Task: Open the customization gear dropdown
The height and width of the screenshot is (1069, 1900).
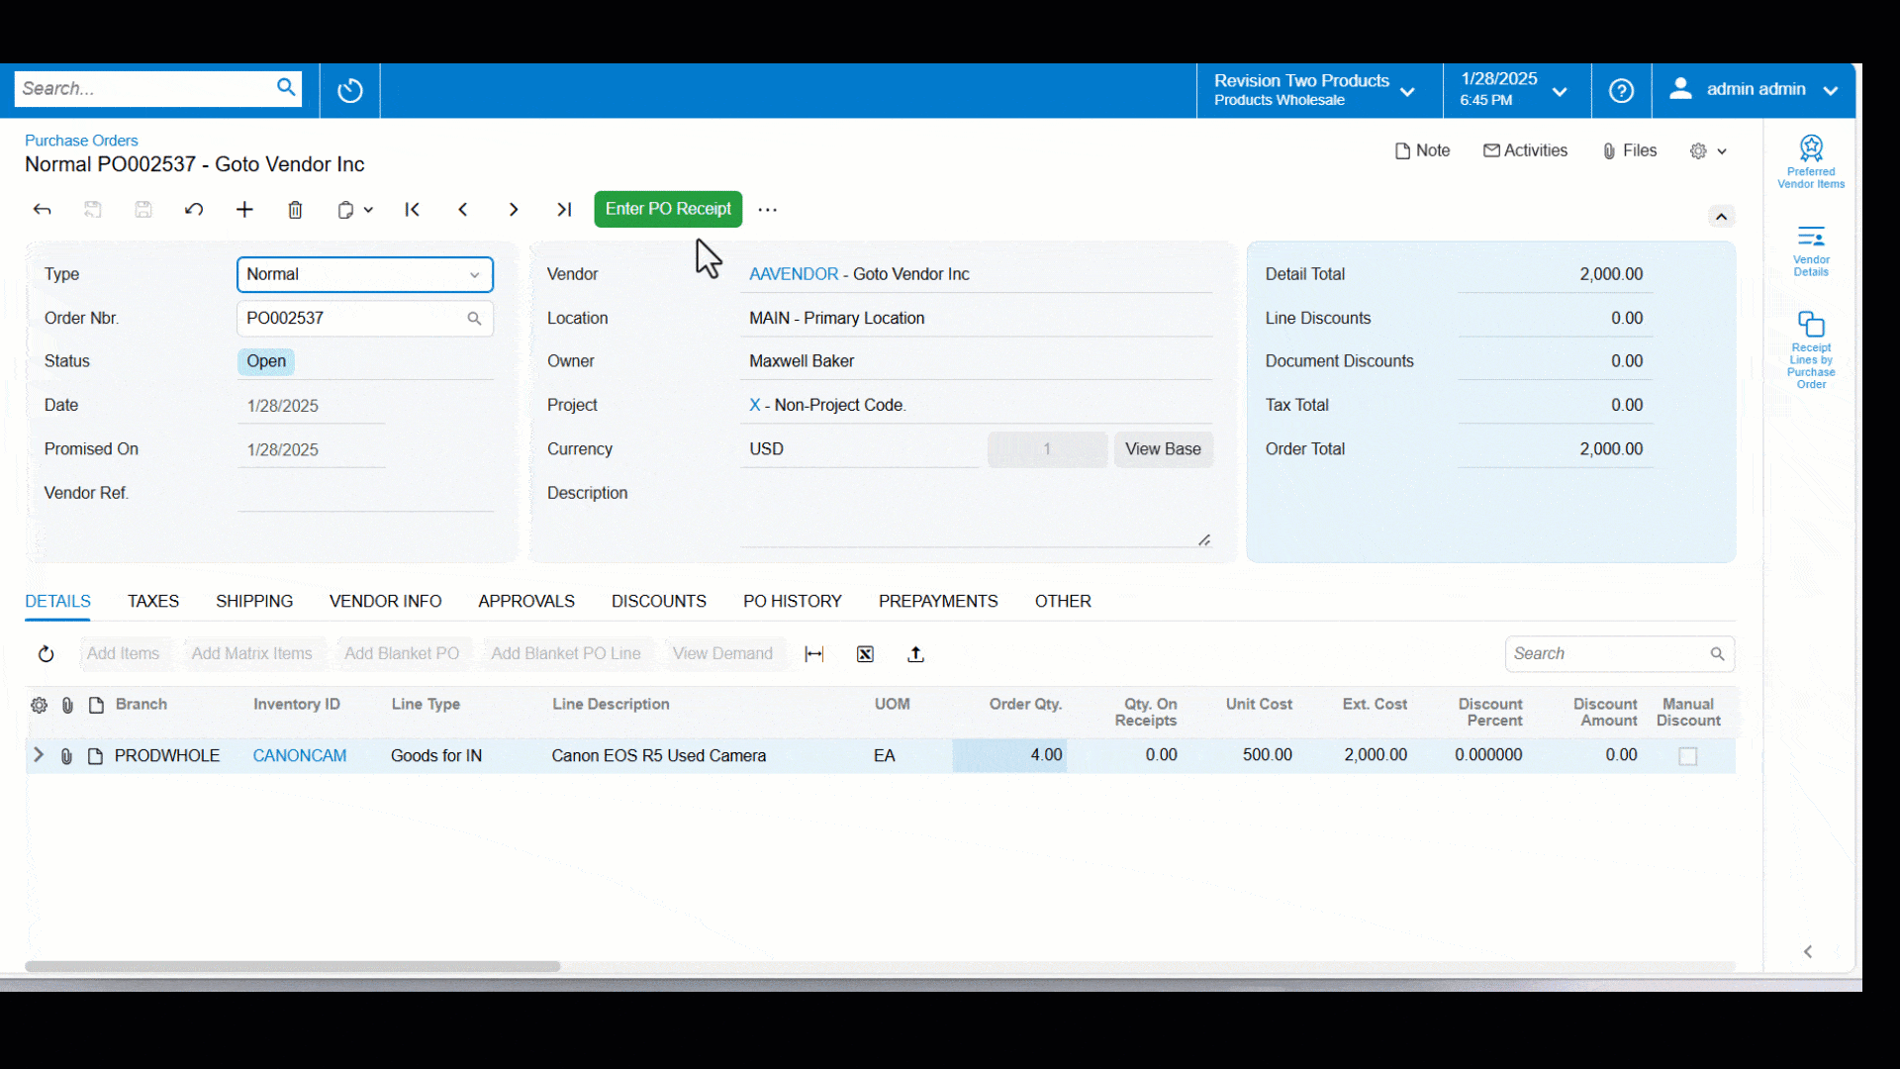Action: [x=1708, y=151]
